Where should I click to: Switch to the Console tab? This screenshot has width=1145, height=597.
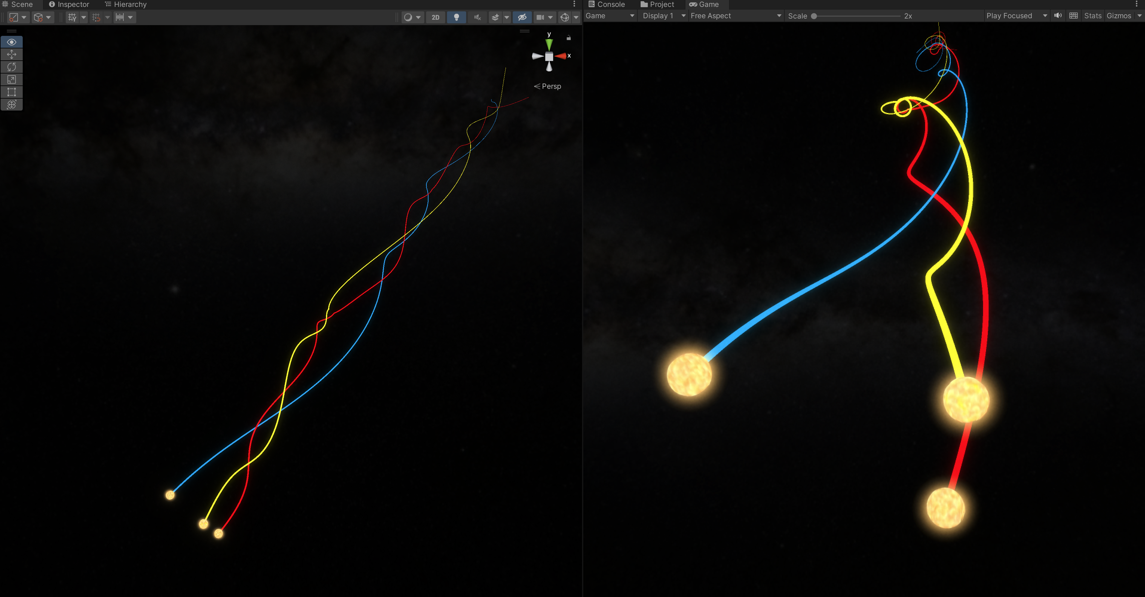[607, 4]
